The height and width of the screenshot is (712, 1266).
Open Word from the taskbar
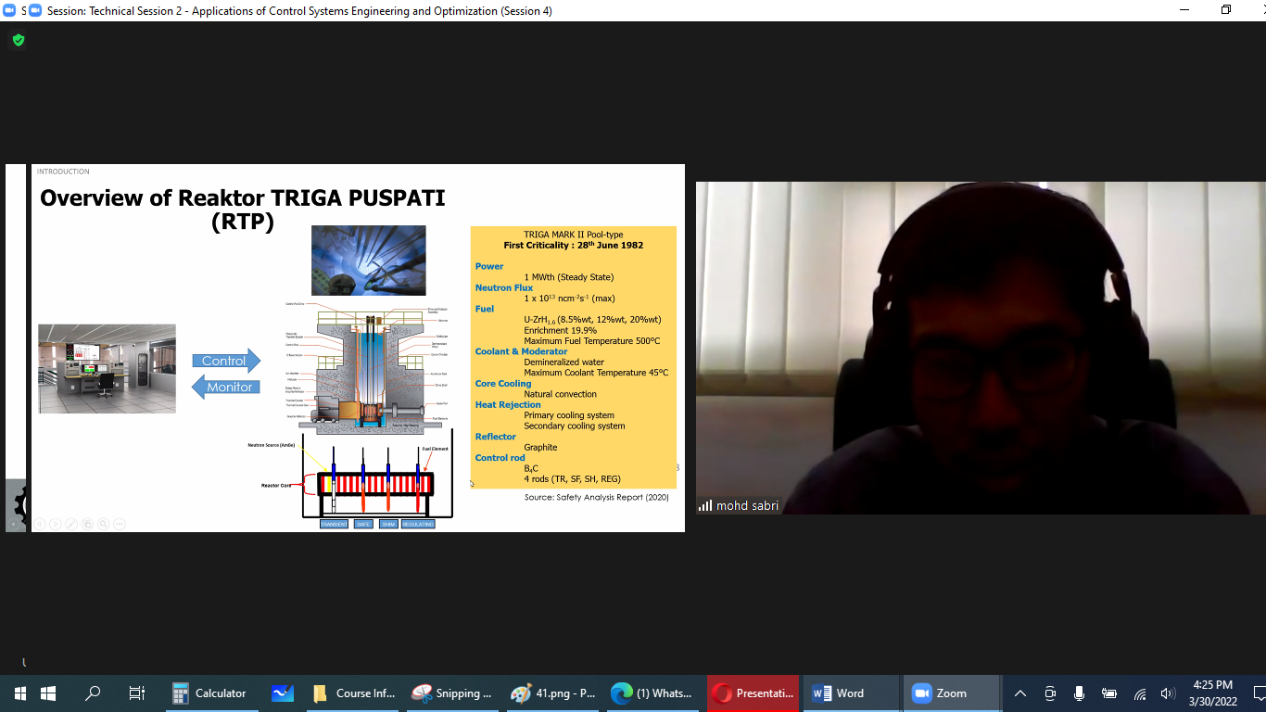tap(840, 693)
